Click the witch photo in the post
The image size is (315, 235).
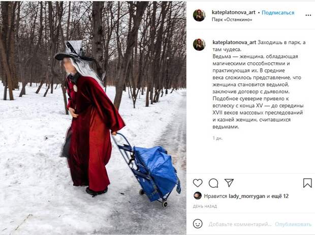pyautogui.click(x=93, y=117)
